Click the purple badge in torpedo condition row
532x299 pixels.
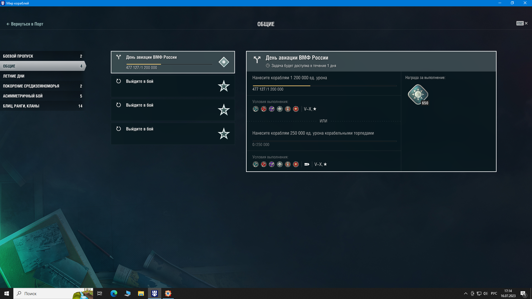[x=272, y=164]
